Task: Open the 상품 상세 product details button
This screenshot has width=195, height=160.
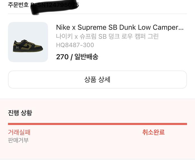Action: [97, 80]
